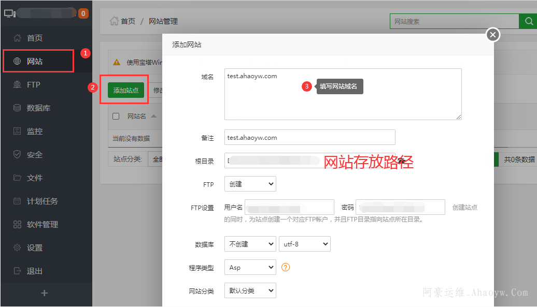Click the green 添加站点 button
Viewport: 537px width, 307px height.
(x=126, y=90)
